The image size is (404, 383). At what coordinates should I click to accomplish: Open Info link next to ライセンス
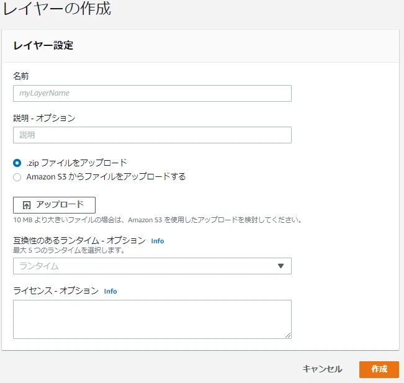point(110,291)
